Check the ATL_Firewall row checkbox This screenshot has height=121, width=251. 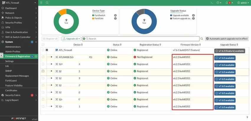click(43, 50)
